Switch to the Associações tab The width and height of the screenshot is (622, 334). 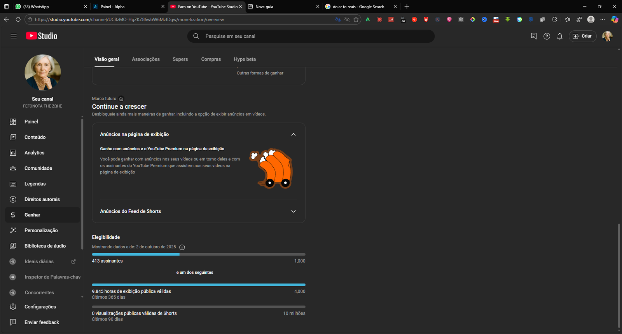pyautogui.click(x=146, y=59)
